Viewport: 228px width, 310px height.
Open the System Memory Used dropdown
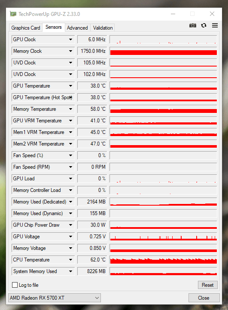point(70,271)
